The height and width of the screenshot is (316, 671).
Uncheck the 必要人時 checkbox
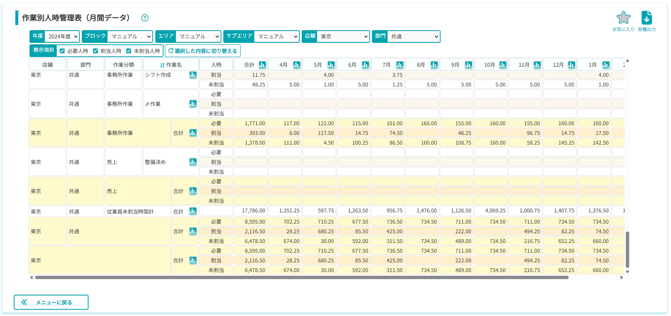pyautogui.click(x=62, y=51)
